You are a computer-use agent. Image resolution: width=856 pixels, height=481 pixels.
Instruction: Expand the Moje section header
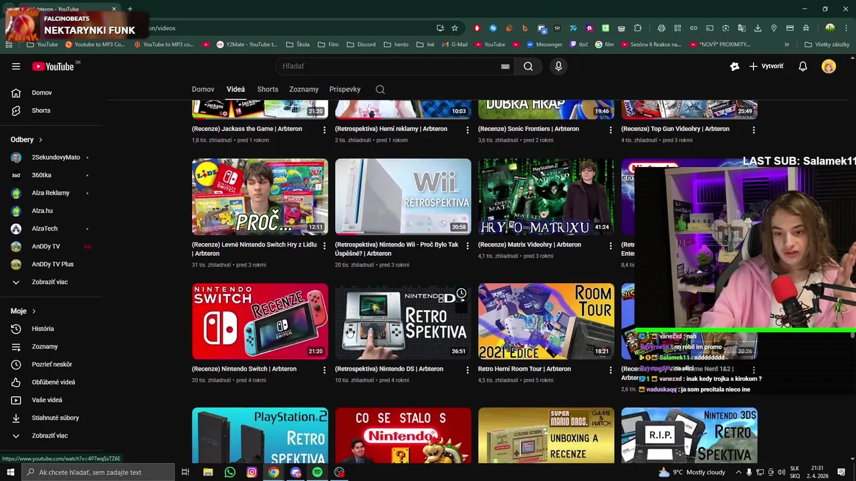[x=23, y=311]
